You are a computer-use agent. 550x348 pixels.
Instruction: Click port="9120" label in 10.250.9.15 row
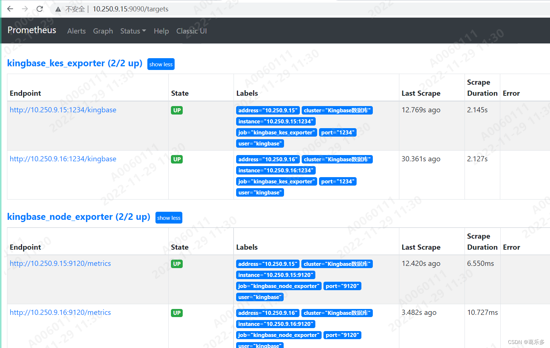click(x=342, y=286)
